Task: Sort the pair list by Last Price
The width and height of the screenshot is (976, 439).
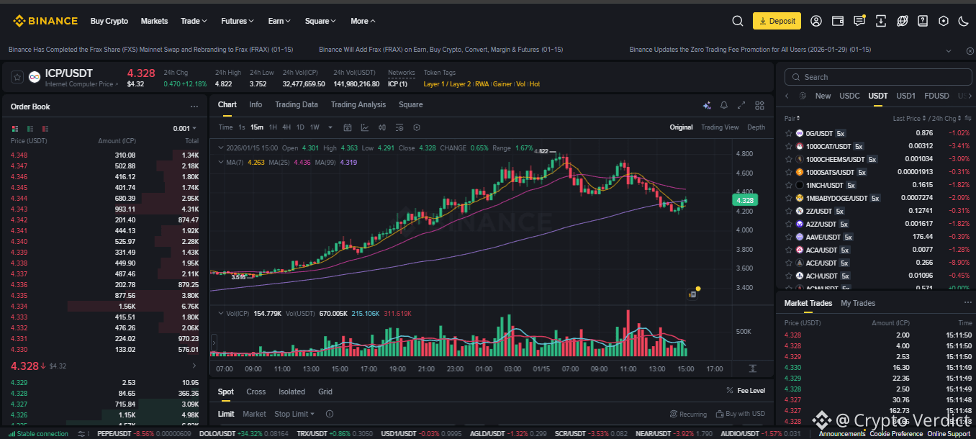Action: point(908,118)
